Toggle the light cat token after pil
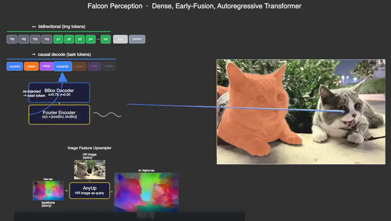The width and height of the screenshot is (391, 221). click(120, 39)
